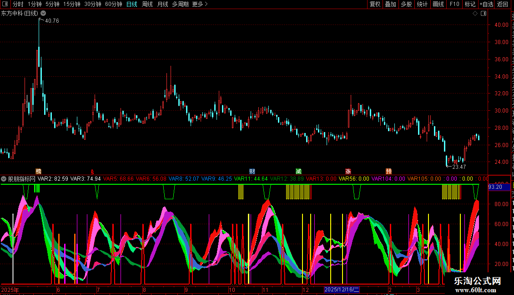The image size is (514, 295).
Task: Click the 返回 button
Action: (502, 4)
